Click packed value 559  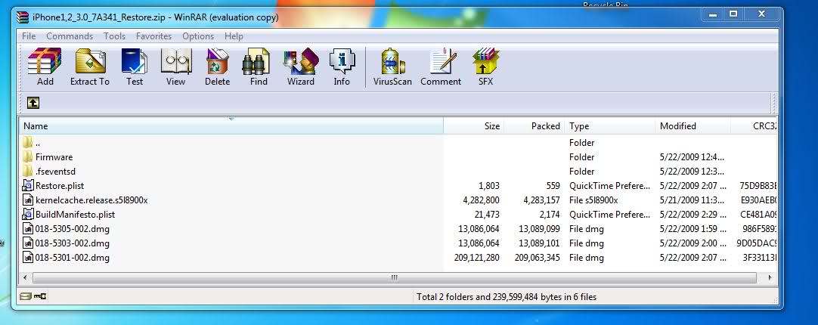553,185
